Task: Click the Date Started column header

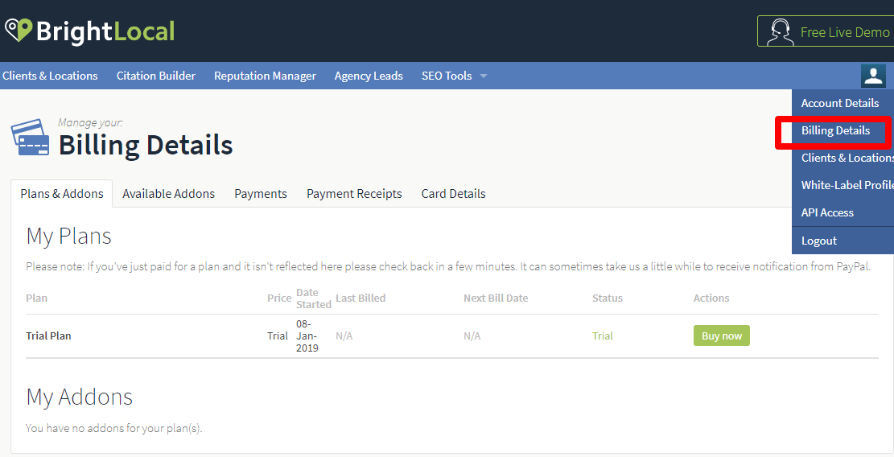Action: [314, 298]
